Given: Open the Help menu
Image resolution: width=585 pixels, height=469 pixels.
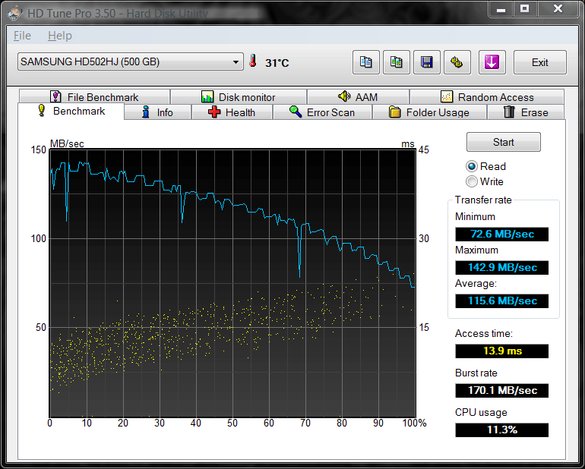Looking at the screenshot, I should (60, 36).
